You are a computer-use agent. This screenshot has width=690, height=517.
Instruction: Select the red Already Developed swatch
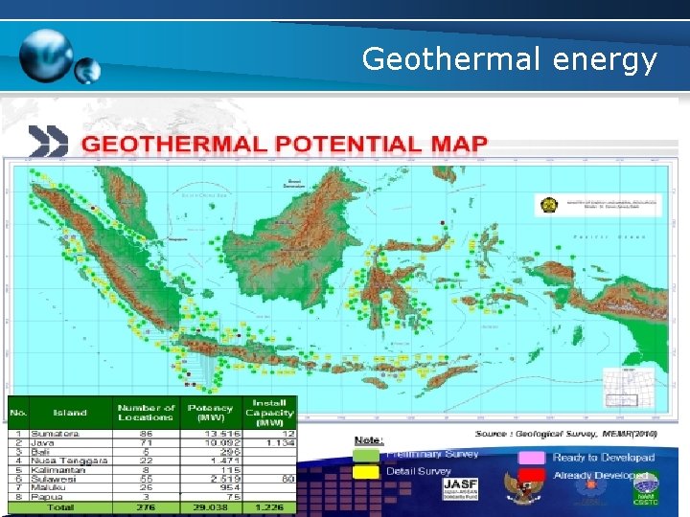click(532, 475)
